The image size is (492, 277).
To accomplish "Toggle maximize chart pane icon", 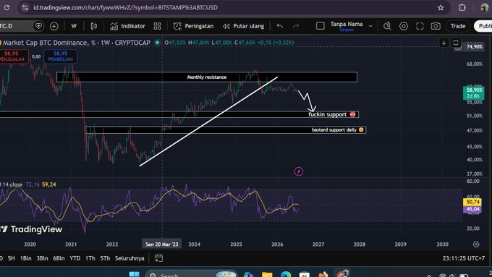I will tap(456, 43).
